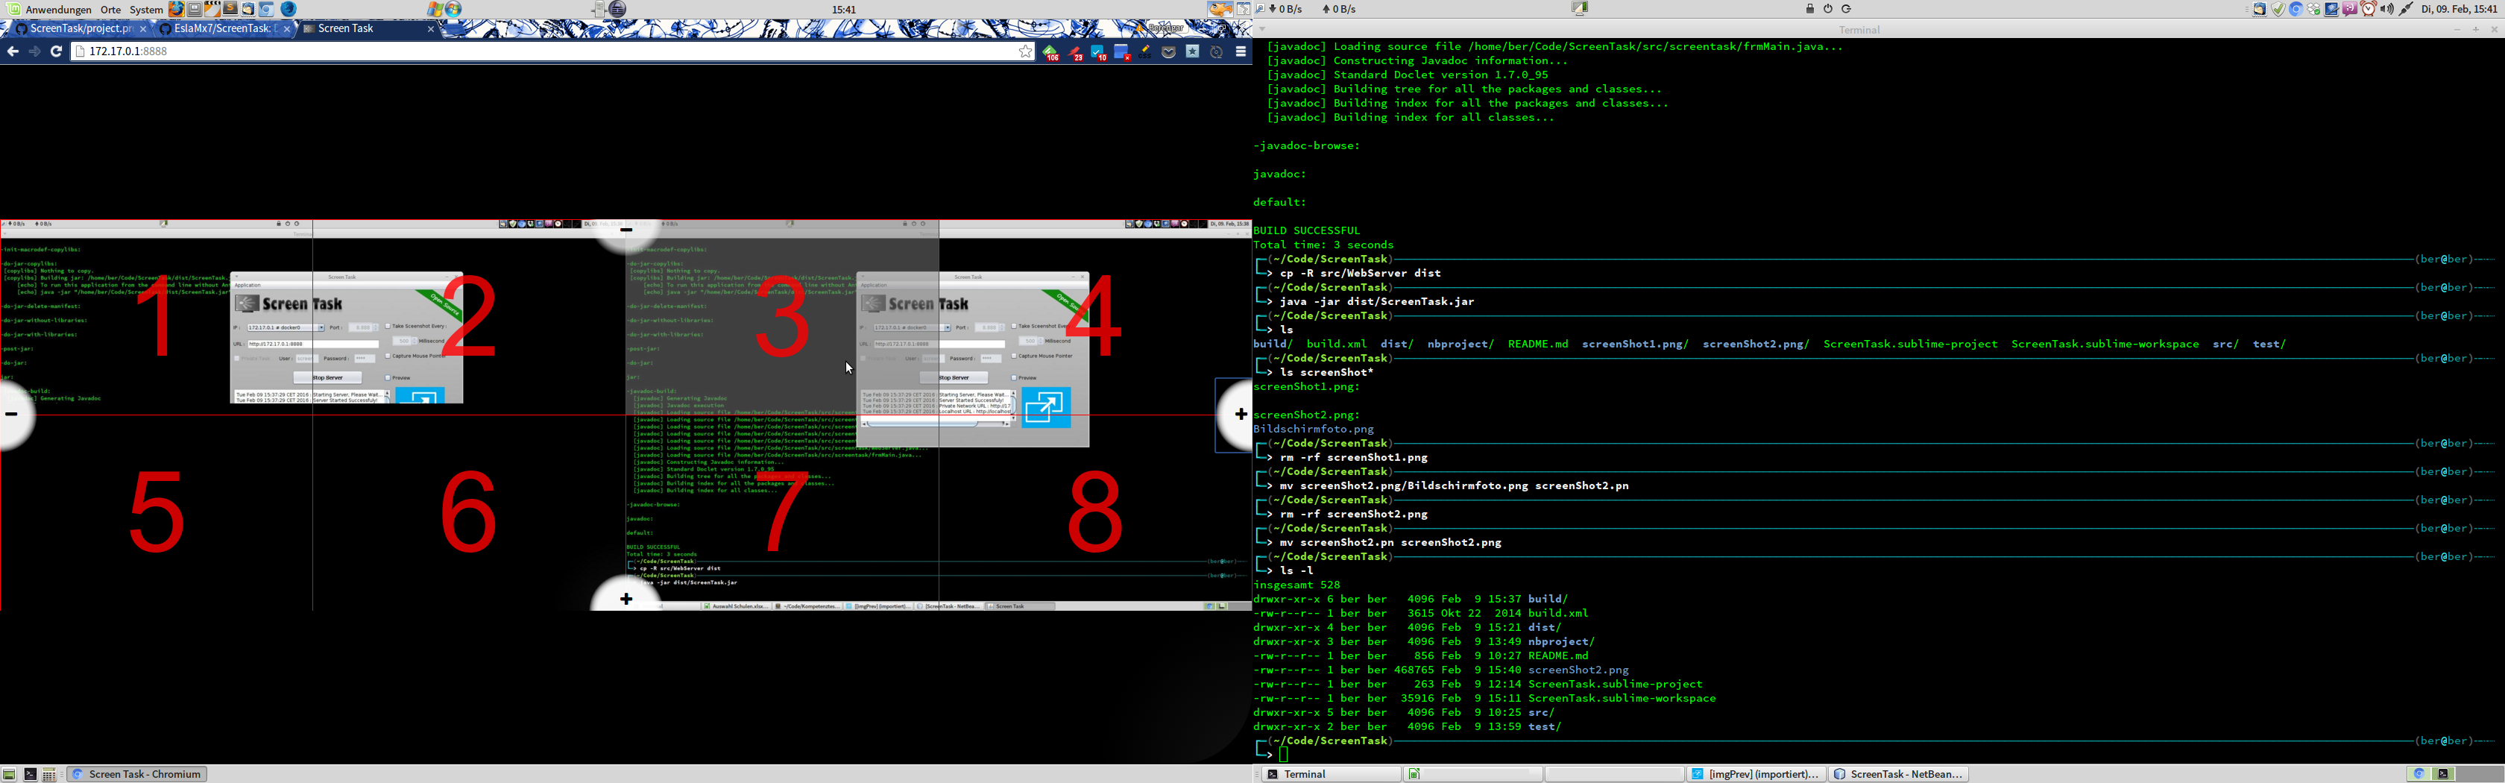The width and height of the screenshot is (2505, 783).
Task: Click the minus button above the image
Action: pos(626,230)
